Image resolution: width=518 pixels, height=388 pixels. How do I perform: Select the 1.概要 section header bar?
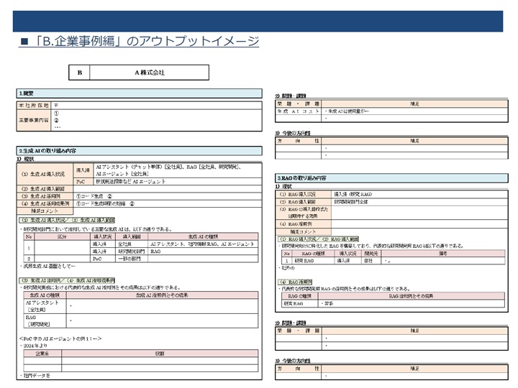tap(139, 93)
